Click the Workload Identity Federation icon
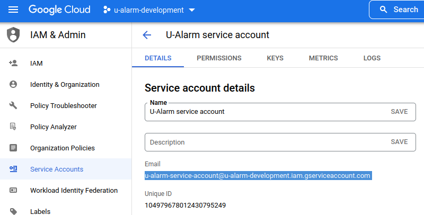The image size is (424, 215). click(x=13, y=191)
